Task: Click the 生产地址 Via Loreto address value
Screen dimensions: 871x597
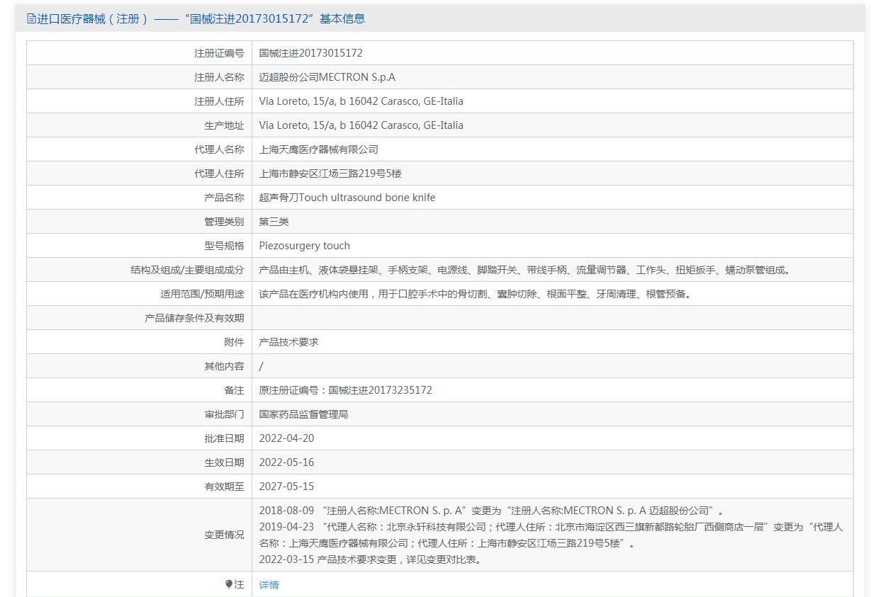Action: pyautogui.click(x=361, y=125)
